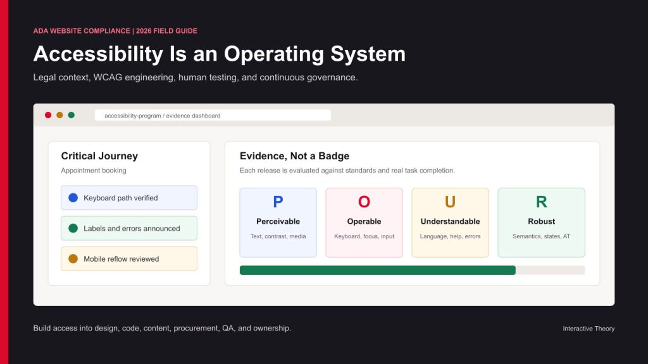Click the ADA WEBSITE COMPLIANCE header text
The width and height of the screenshot is (648, 364).
(115, 31)
